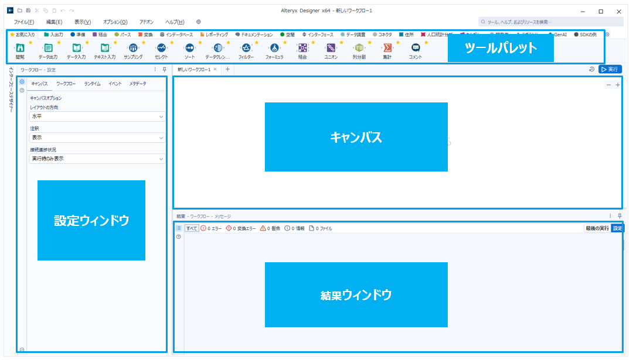
Task: Pin the 結果 results panel
Action: coord(620,216)
